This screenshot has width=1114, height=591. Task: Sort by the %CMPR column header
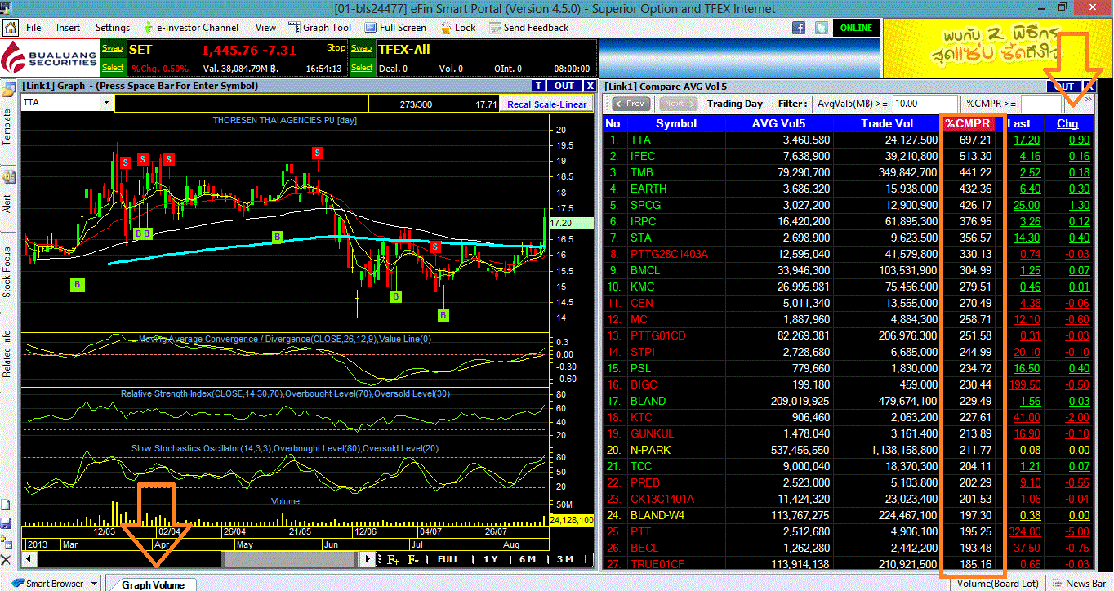point(969,123)
